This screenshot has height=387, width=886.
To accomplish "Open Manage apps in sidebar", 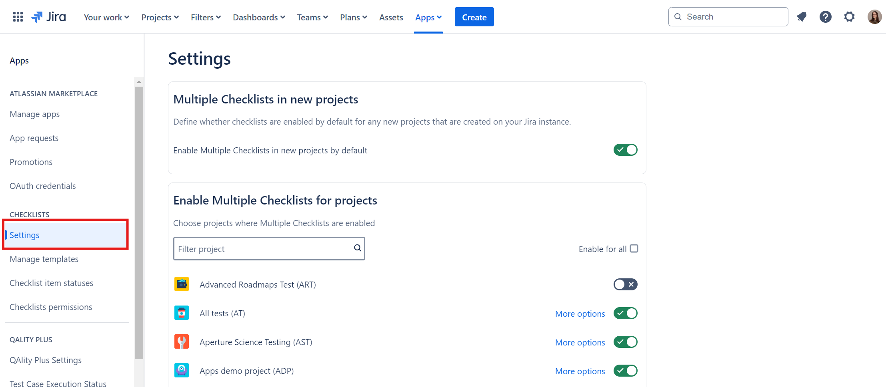I will tap(35, 114).
